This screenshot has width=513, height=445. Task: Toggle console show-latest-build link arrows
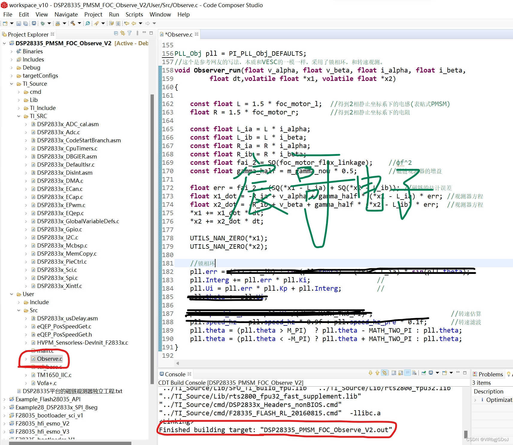pyautogui.click(x=385, y=373)
